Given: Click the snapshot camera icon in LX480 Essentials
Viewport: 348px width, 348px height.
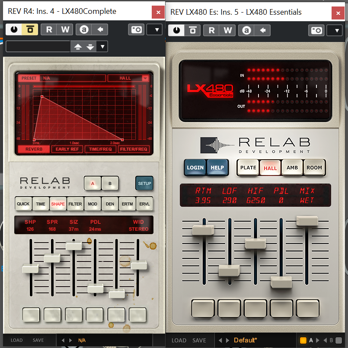Looking at the screenshot, I should coord(316,30).
